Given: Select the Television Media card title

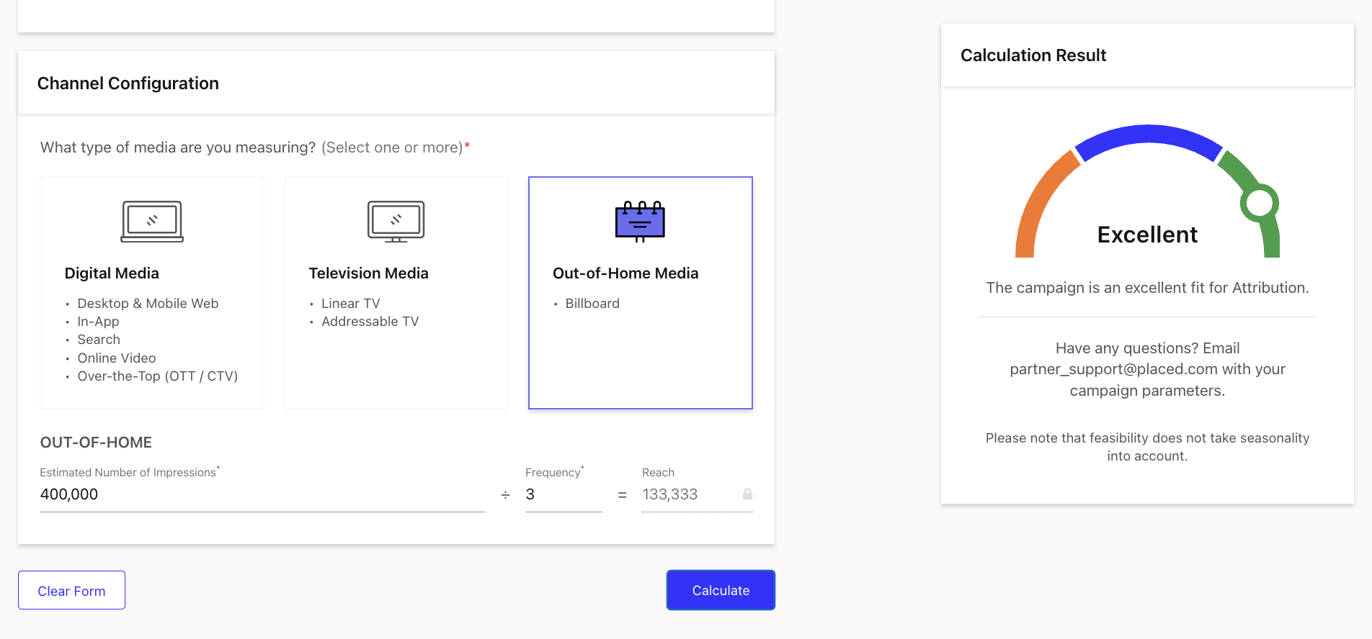Looking at the screenshot, I should pos(368,273).
